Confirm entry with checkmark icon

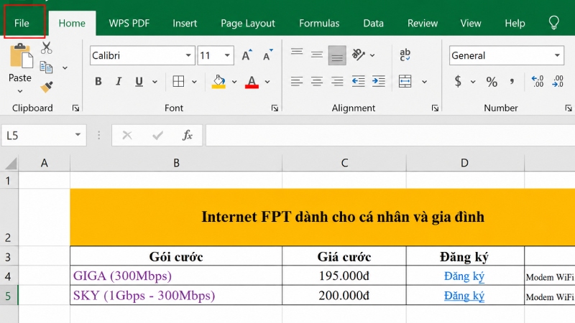tap(157, 136)
